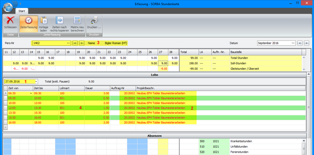Click the Baustelle column header
Viewport: 314px width, 155px height.
coord(265,52)
